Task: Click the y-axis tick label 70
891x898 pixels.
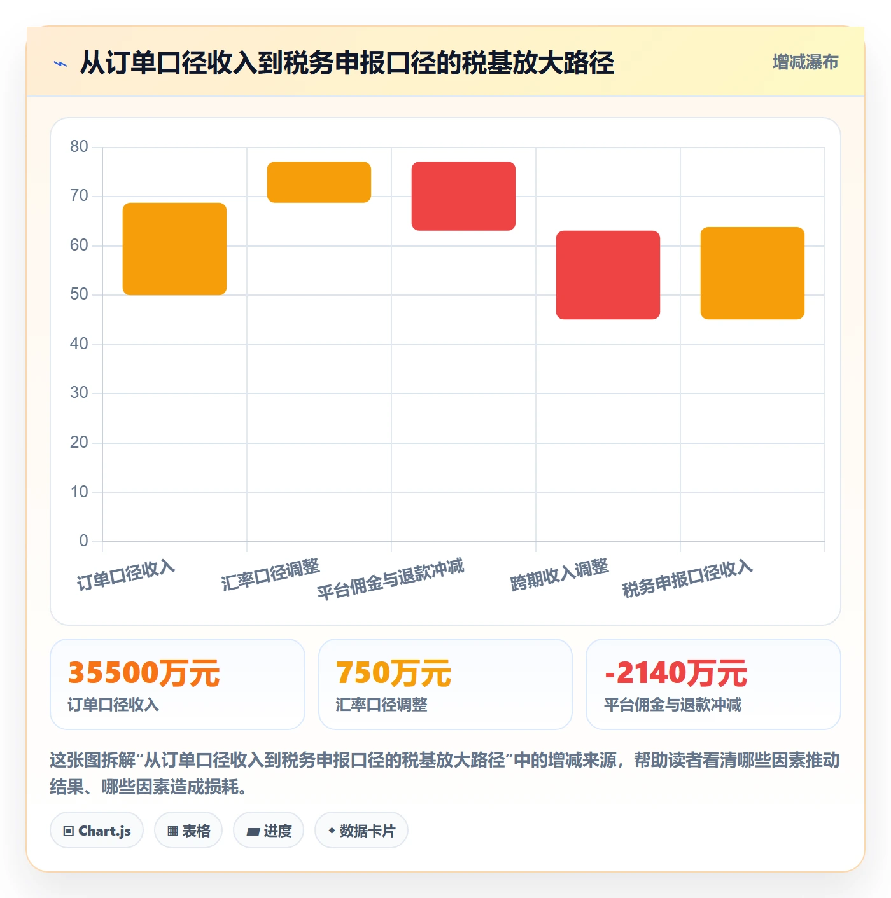Action: 80,196
